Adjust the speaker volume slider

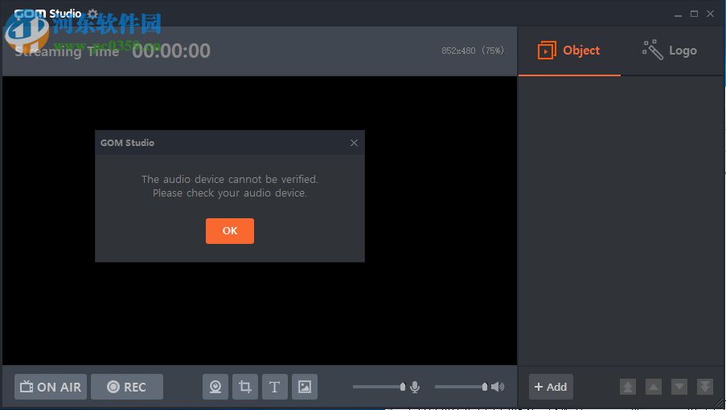coord(461,387)
